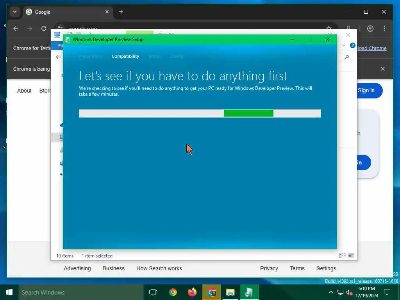This screenshot has width=400, height=300.
Task: Click the Search Windows taskbar box
Action: click(x=81, y=292)
